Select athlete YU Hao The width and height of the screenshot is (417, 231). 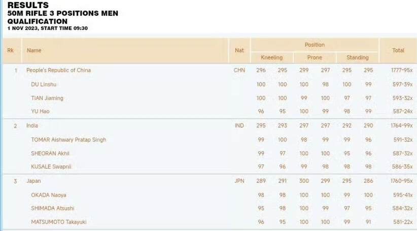pos(41,111)
